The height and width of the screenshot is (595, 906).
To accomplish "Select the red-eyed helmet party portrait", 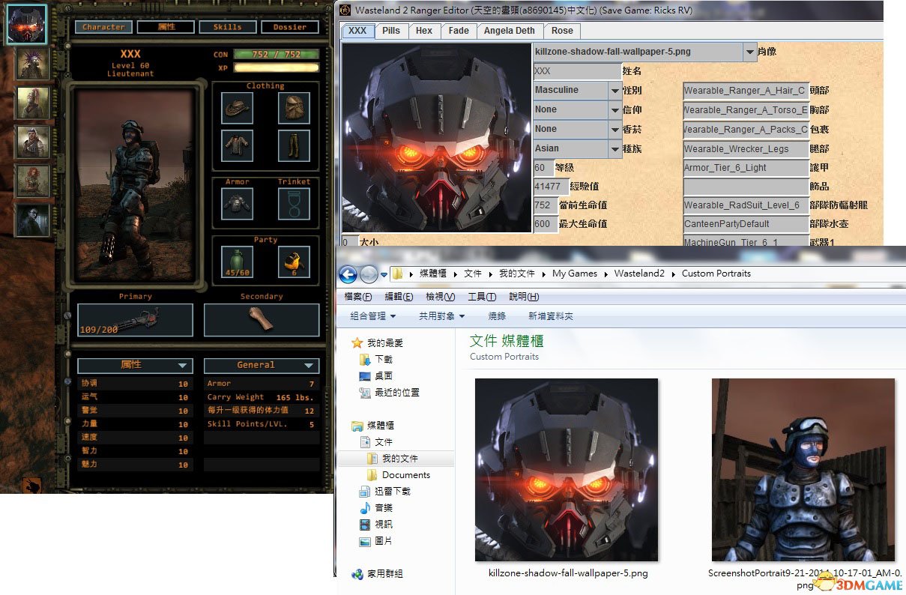I will point(28,25).
